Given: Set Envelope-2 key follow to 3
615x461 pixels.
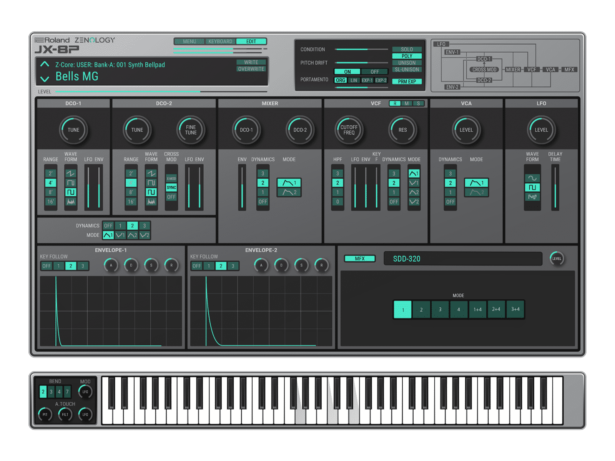Looking at the screenshot, I should [233, 266].
